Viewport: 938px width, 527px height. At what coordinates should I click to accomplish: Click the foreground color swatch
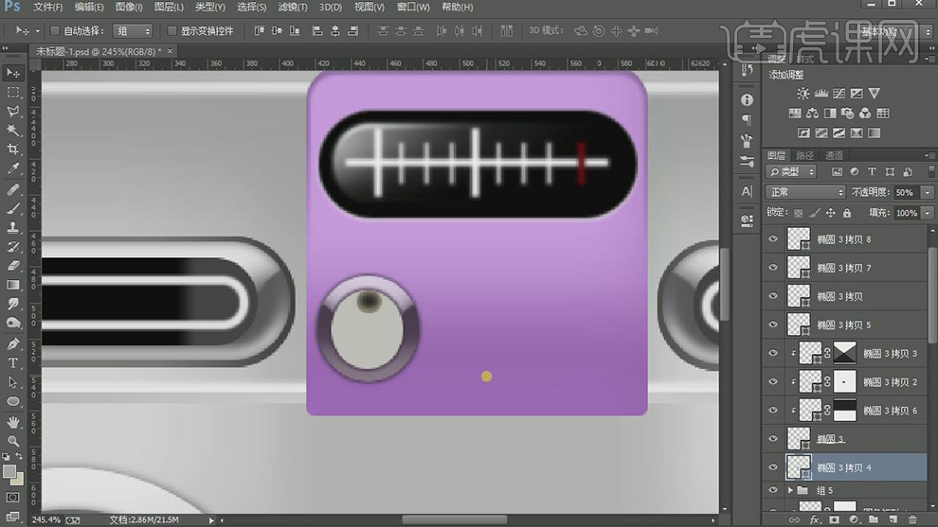click(9, 471)
